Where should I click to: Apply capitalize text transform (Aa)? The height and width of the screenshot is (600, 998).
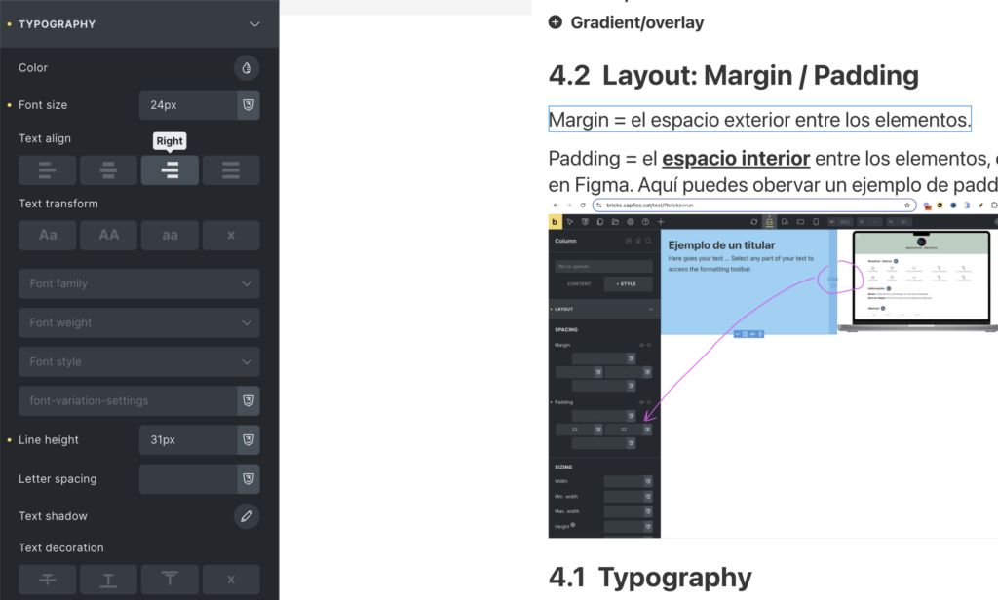click(47, 236)
